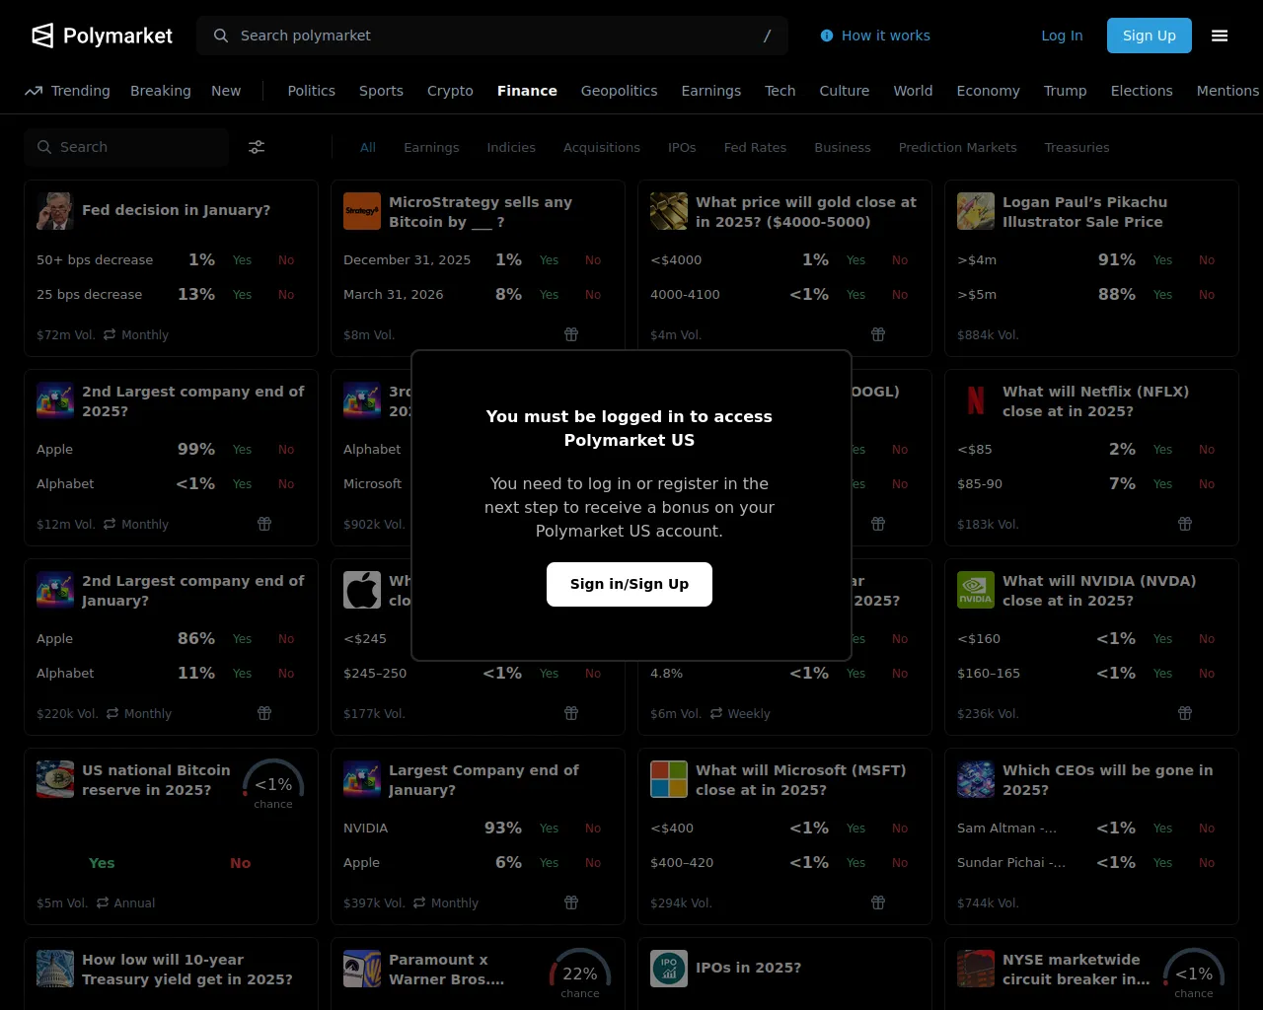Click the Trending arrow icon
This screenshot has width=1263, height=1010.
34,91
